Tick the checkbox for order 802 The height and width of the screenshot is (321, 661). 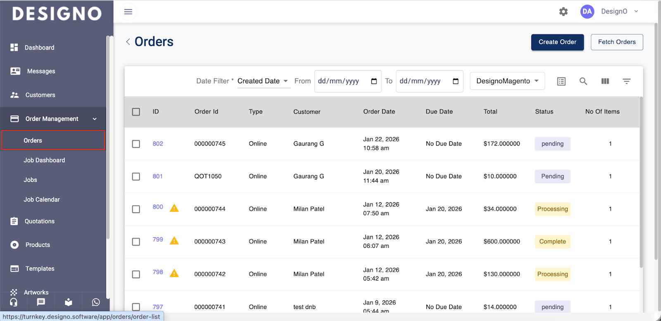[x=136, y=144]
